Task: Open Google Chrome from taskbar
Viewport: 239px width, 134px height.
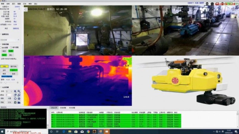Action: point(88,132)
